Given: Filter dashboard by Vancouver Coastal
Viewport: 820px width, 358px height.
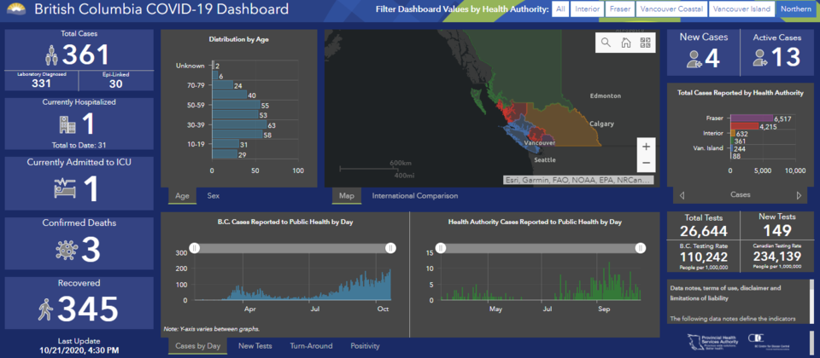Looking at the screenshot, I should tap(671, 9).
